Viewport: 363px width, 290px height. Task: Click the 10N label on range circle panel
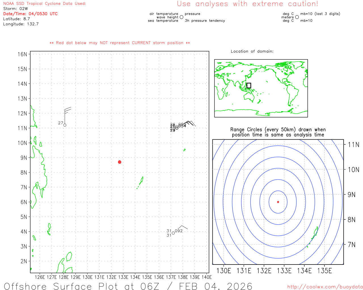tap(353, 170)
